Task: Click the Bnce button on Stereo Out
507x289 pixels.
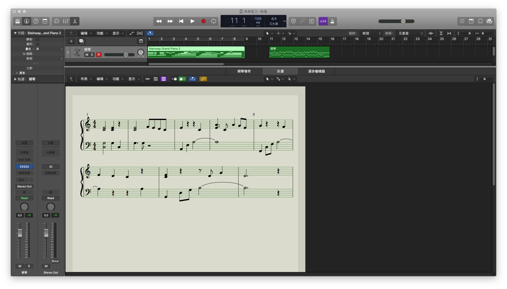Action: [x=55, y=261]
